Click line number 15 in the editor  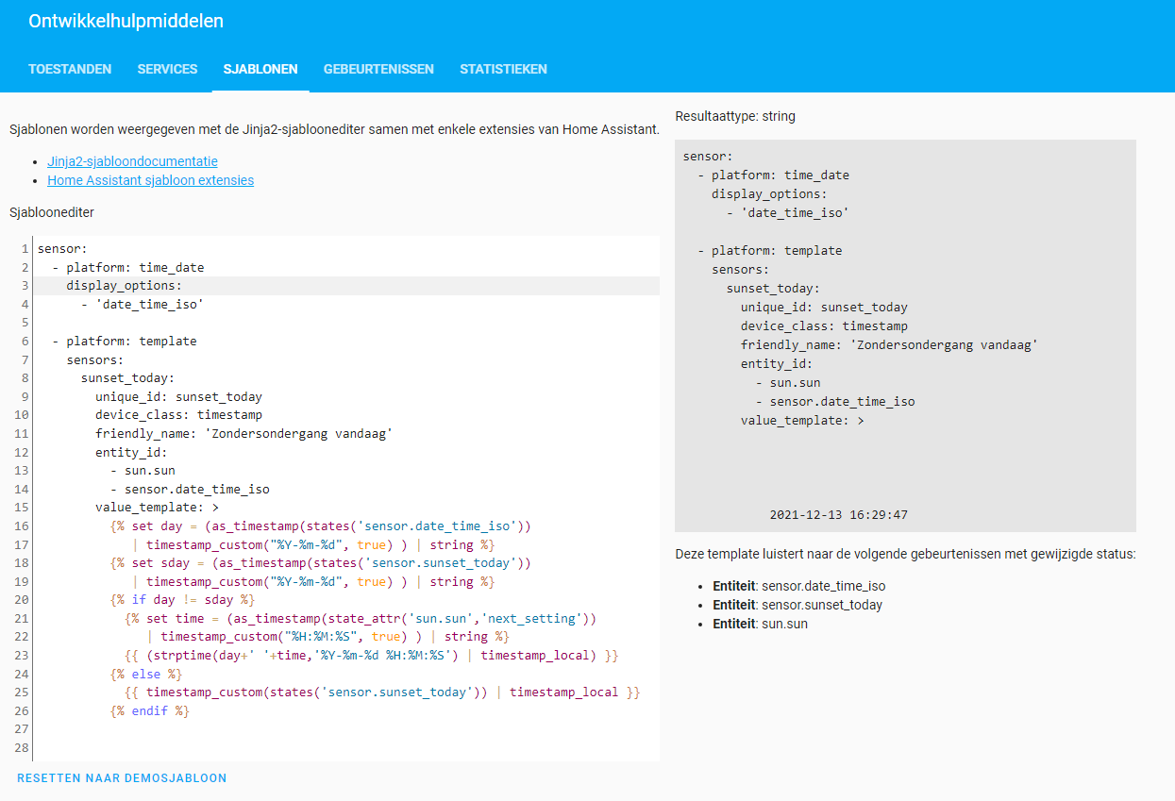[x=20, y=507]
